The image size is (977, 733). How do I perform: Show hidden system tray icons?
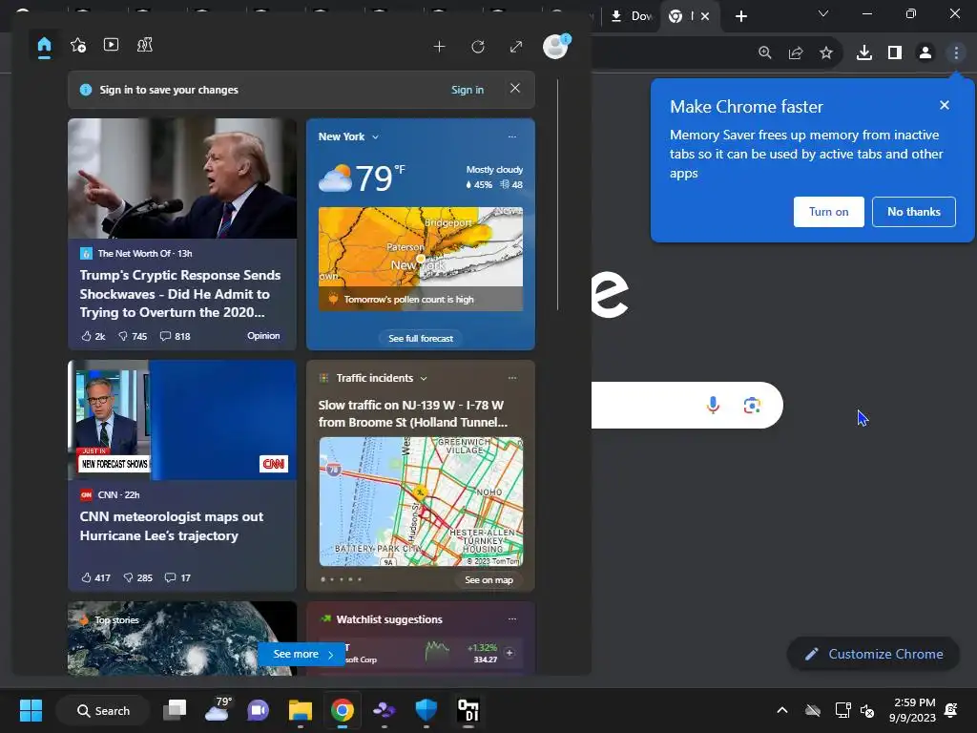coord(782,710)
